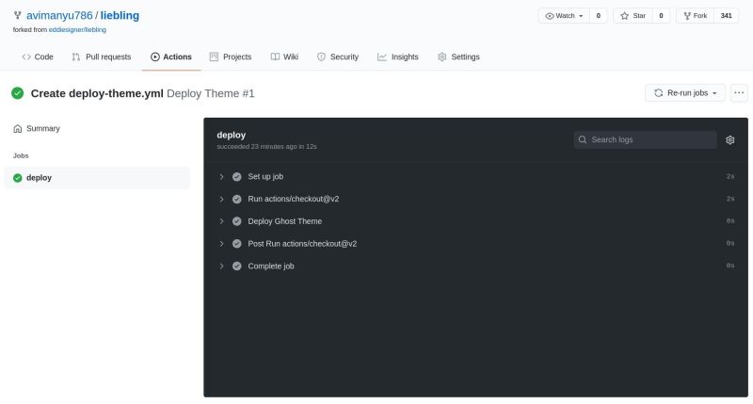Click status check icon for Run actions/checkout@v2
Screen dimensions: 753x404
coord(237,199)
